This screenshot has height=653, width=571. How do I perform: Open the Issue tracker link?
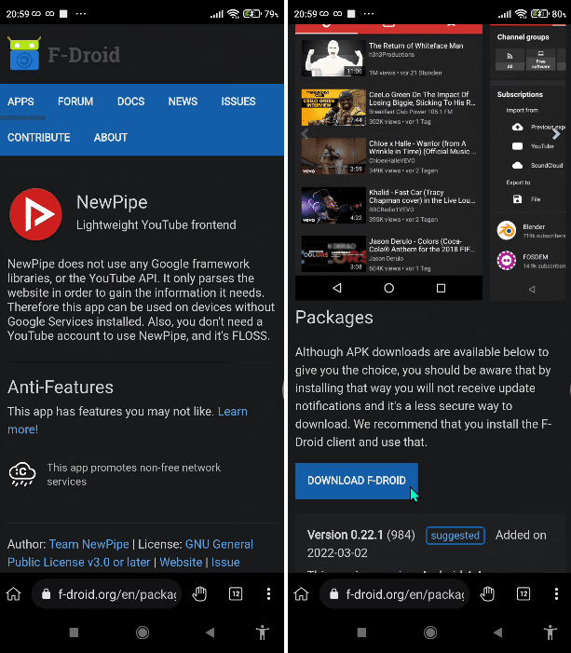225,563
